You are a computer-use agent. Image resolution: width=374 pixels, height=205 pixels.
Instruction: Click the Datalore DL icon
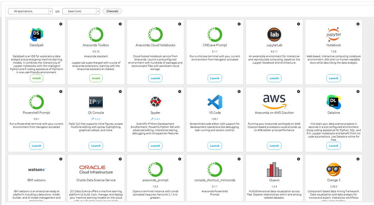(x=333, y=102)
